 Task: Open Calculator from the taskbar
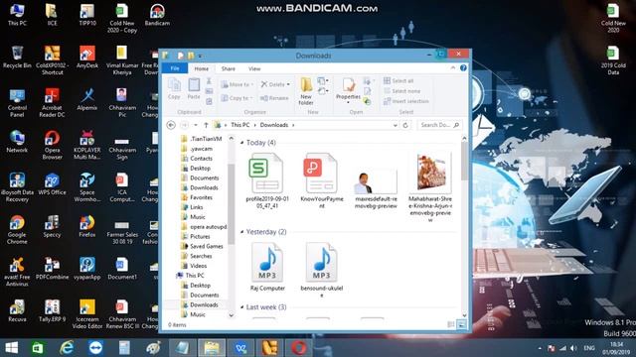tap(124, 348)
